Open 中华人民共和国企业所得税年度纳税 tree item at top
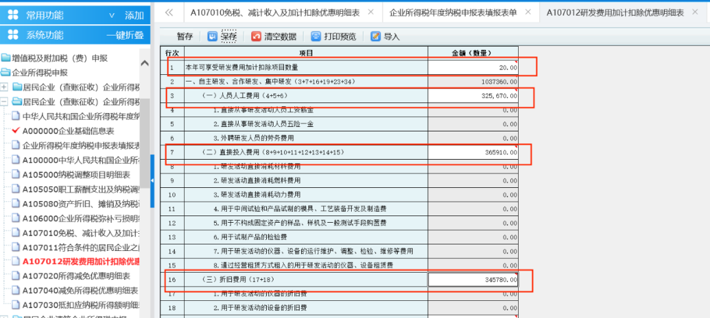 click(81, 116)
